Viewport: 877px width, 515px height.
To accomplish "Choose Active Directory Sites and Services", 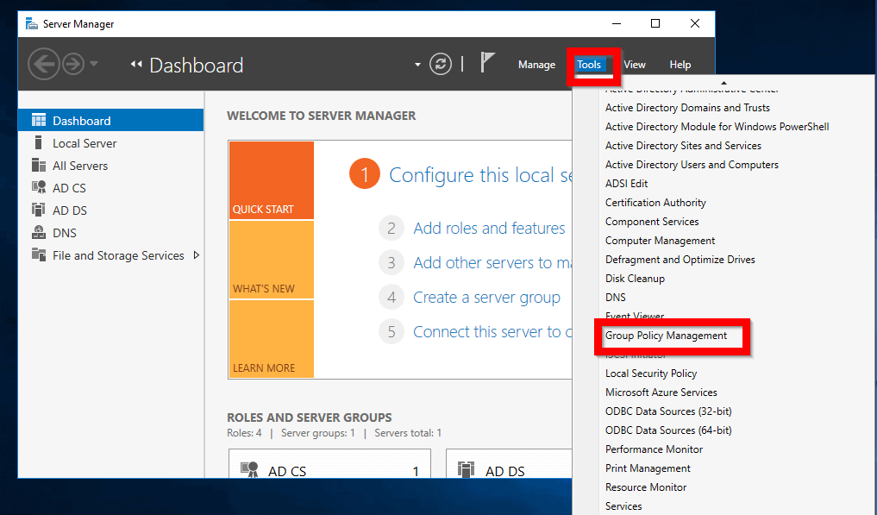I will click(x=683, y=146).
